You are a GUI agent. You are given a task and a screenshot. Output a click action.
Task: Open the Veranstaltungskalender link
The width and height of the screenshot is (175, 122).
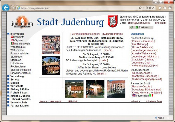click(x=85, y=34)
